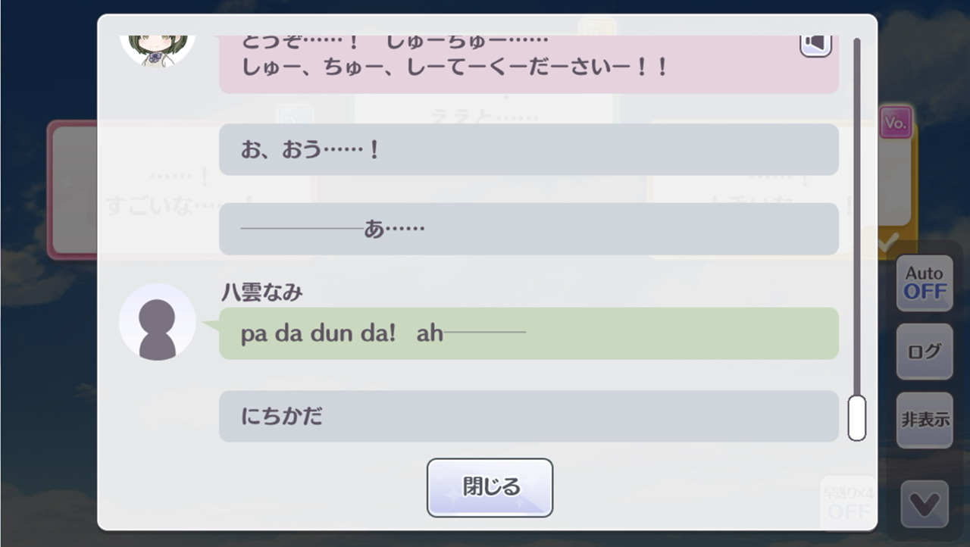
Task: Select the green pa da dun da! message
Action: 529,333
